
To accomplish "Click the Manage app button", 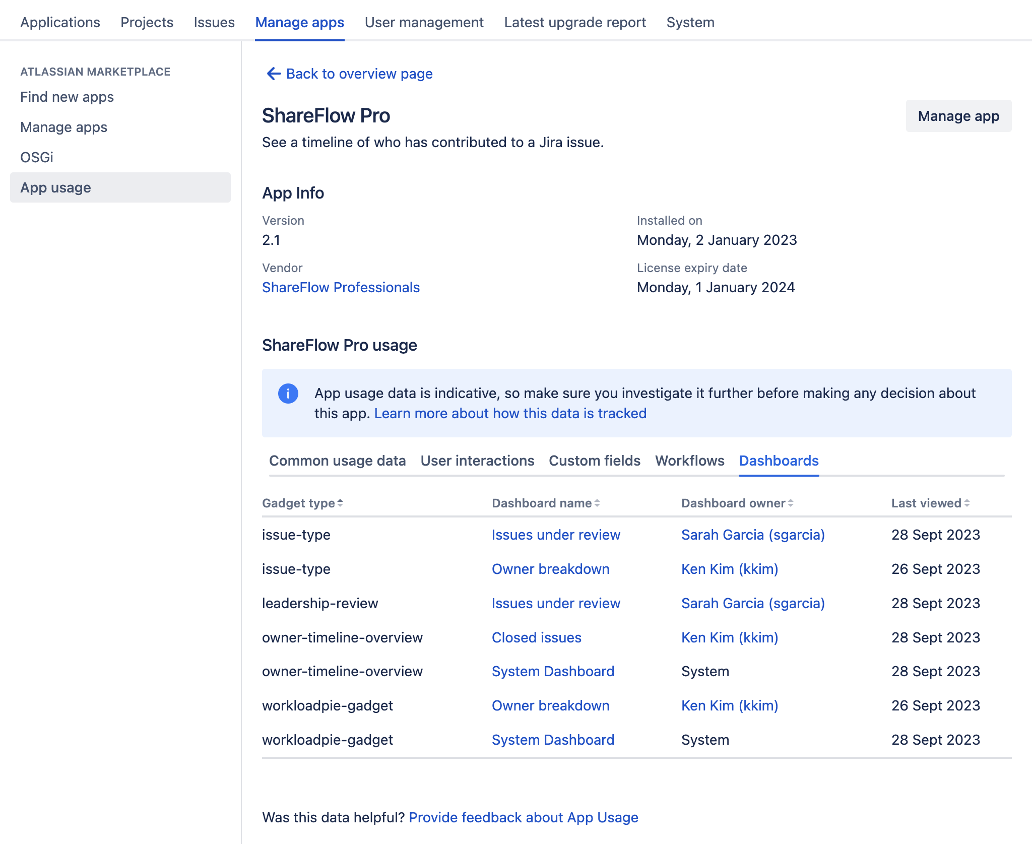I will coord(957,115).
